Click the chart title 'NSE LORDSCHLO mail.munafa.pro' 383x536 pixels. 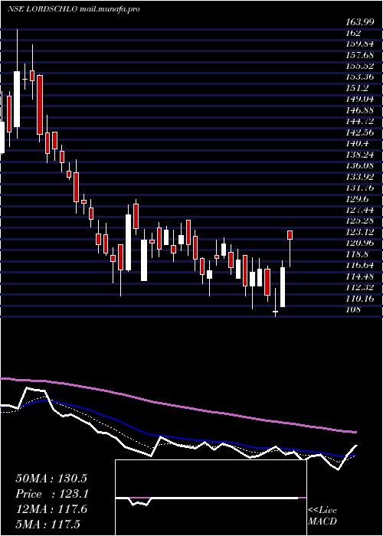click(74, 9)
